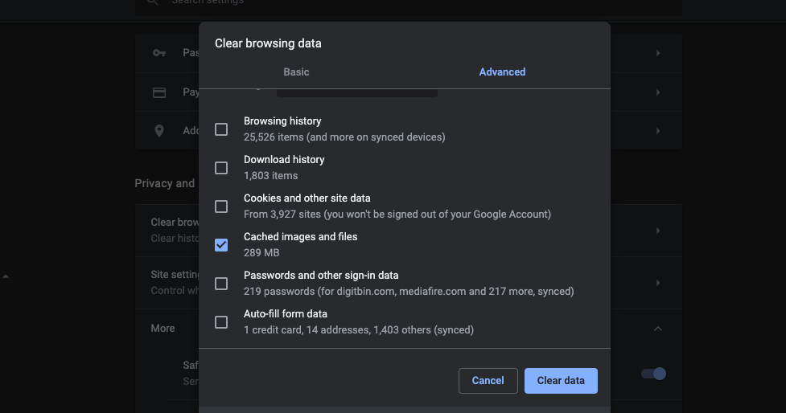Switch to the Basic tab
This screenshot has width=786, height=413.
coord(296,72)
